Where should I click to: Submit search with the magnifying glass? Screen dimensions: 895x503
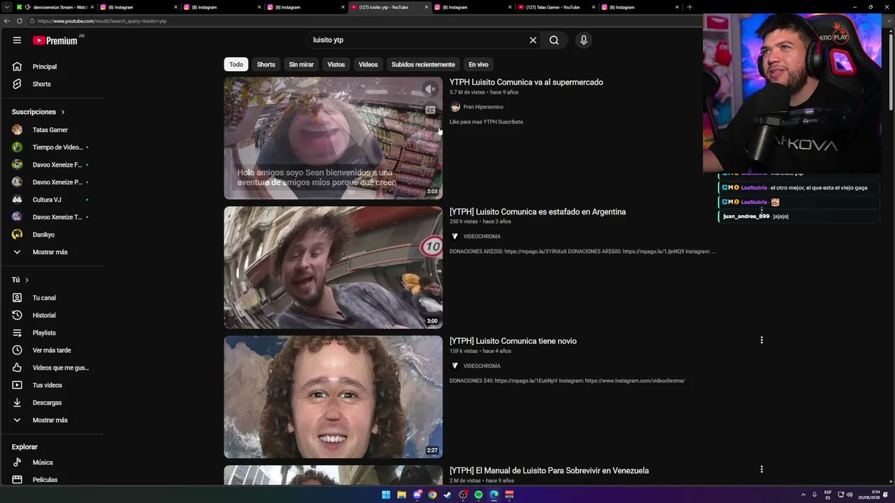pyautogui.click(x=554, y=40)
